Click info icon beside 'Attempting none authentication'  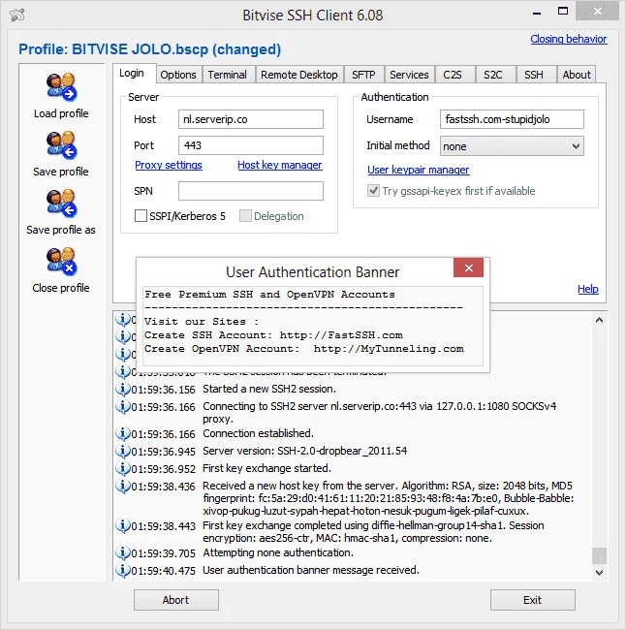tap(122, 552)
